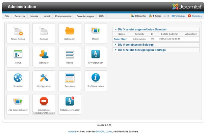206x134 pixels.
Task: Click the Abmelden link
Action: (x=197, y=16)
